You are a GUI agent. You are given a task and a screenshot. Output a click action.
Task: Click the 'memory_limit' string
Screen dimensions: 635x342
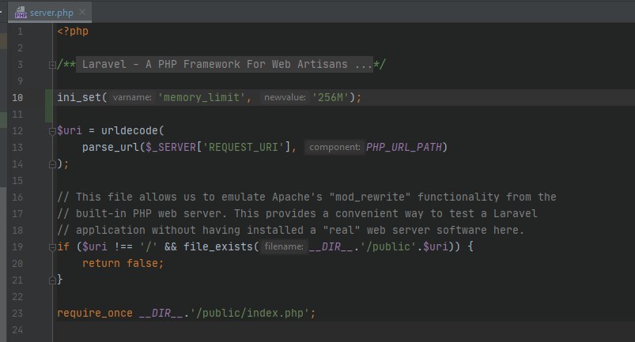pyautogui.click(x=202, y=97)
